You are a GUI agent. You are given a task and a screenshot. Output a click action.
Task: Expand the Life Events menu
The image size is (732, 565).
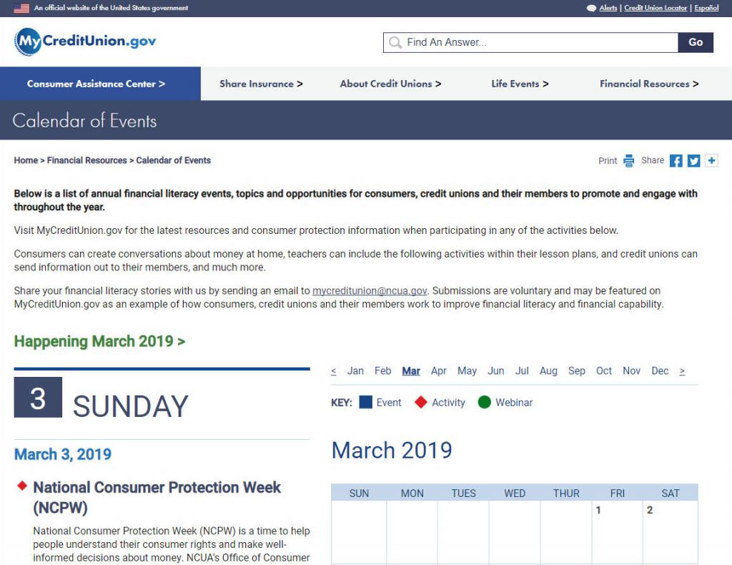[x=520, y=84]
